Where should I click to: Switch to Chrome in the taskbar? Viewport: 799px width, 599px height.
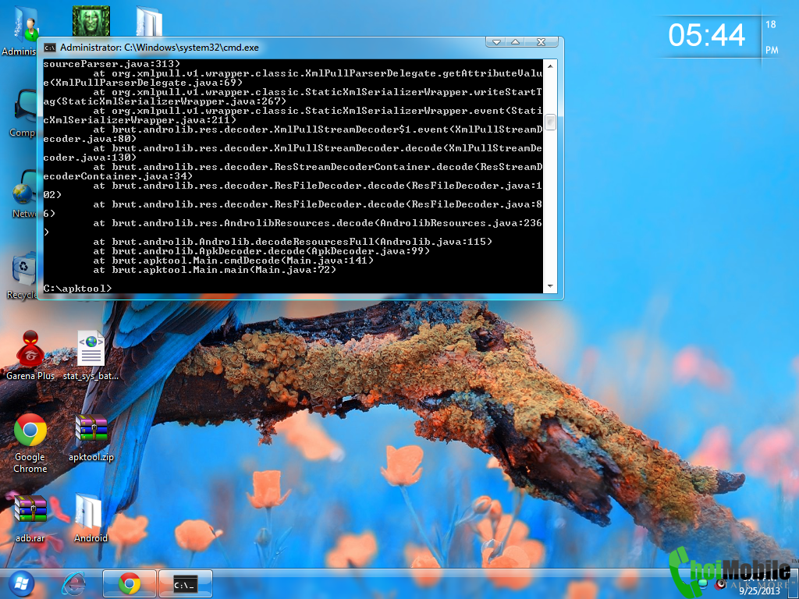coord(130,583)
